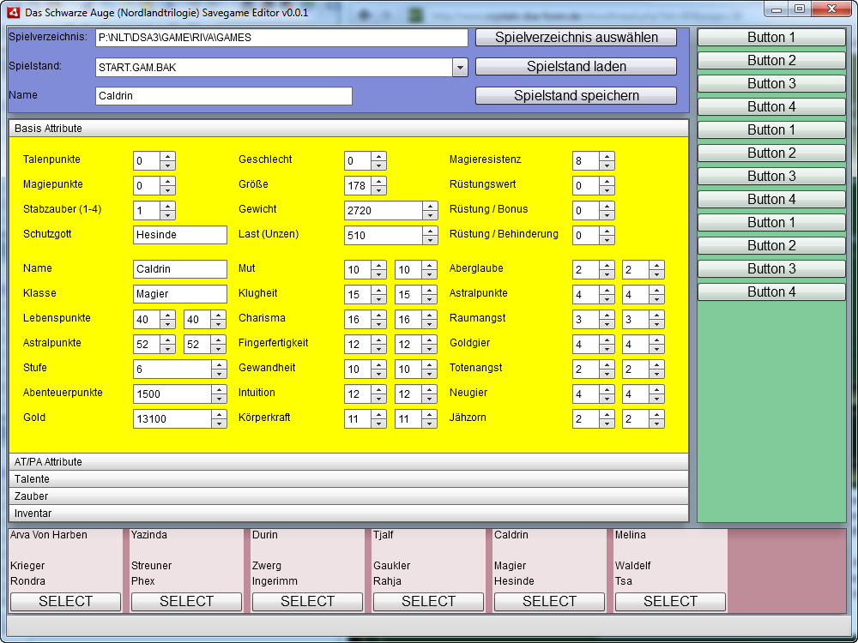Collapse the Basis Attribute section
Image resolution: width=858 pixels, height=643 pixels.
click(x=348, y=129)
